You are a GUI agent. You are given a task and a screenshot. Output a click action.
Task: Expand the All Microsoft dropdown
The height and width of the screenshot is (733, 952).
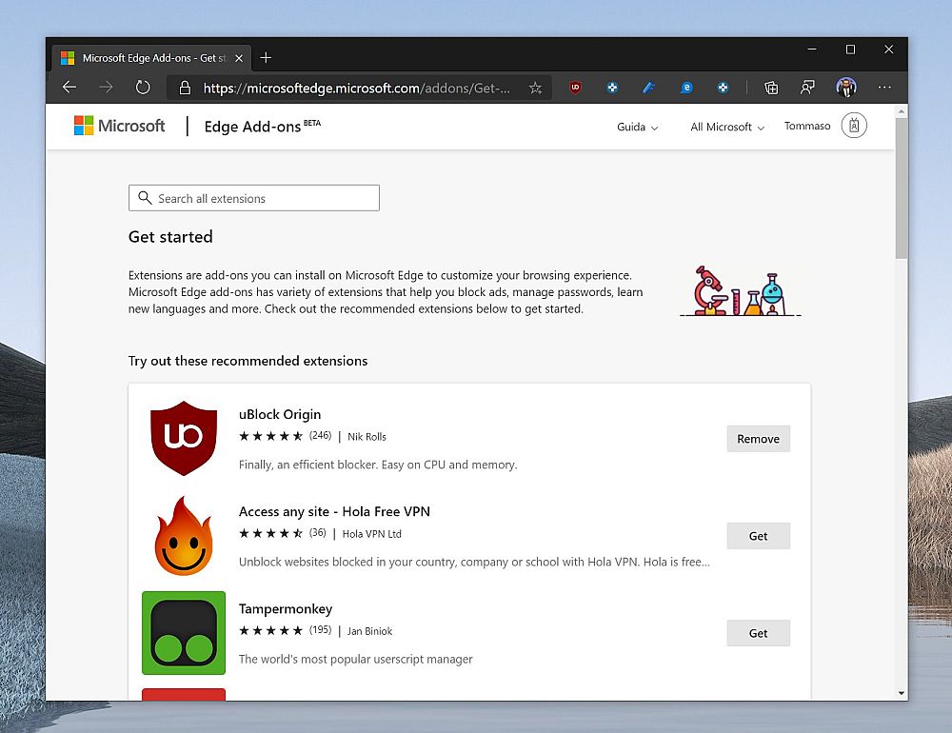[727, 127]
